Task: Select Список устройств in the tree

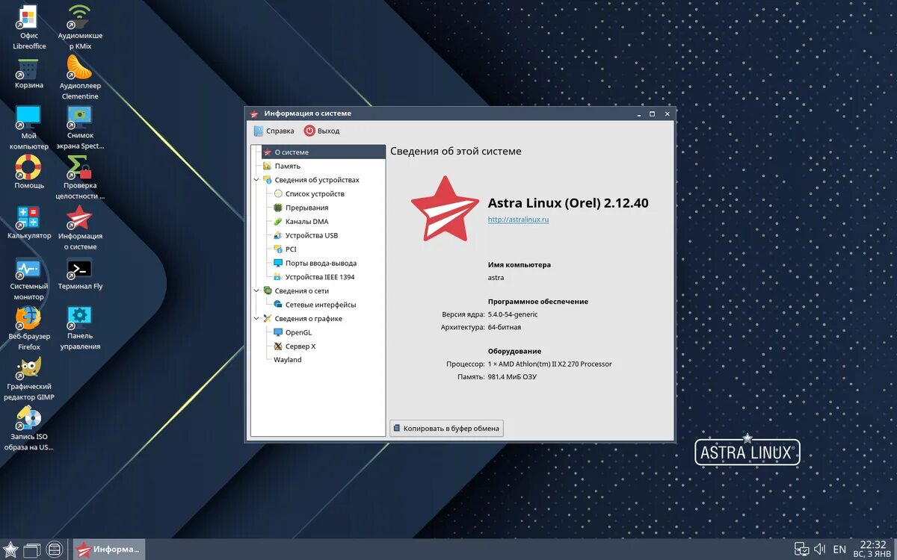Action: click(315, 193)
